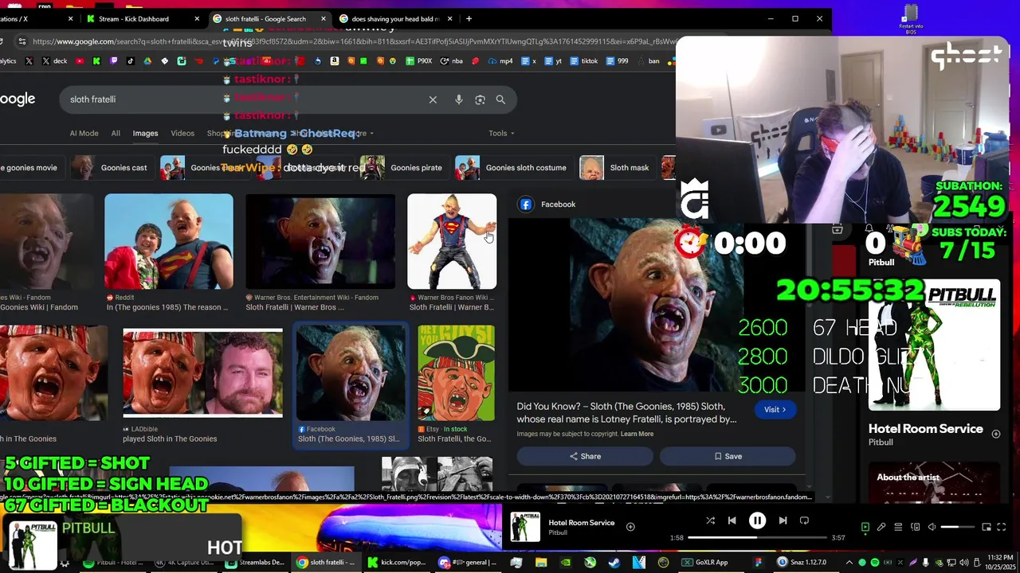Toggle repeat in Spotify player
This screenshot has height=573, width=1020.
tap(804, 520)
